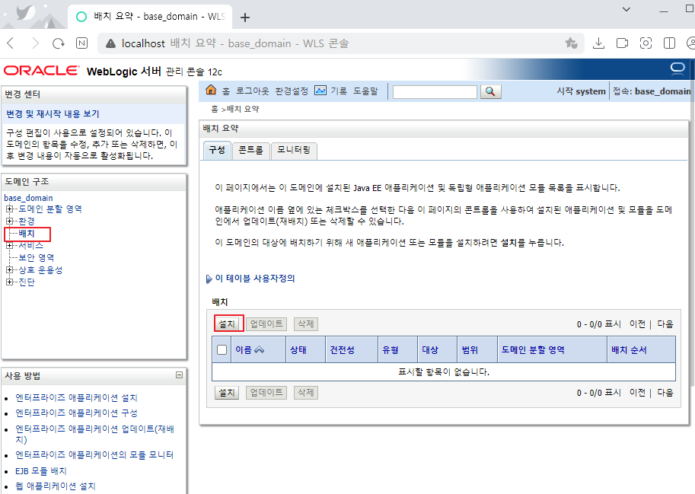Click browser back arrow
695x494 pixels.
tap(11, 43)
